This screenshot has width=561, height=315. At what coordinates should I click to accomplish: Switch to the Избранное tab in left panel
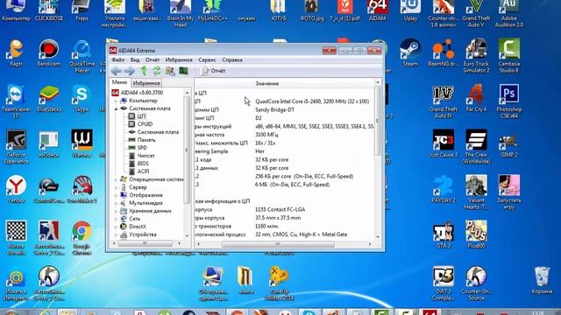pos(146,83)
